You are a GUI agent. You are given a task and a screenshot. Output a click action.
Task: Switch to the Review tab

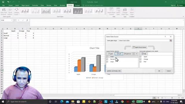(x=49, y=5)
